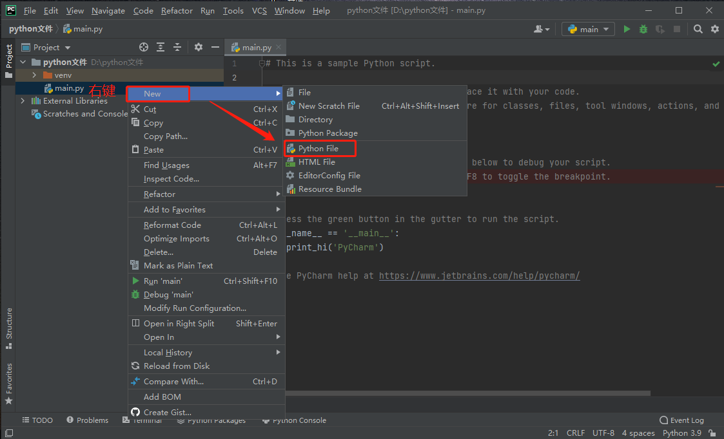Run the main configuration with green play button
This screenshot has width=724, height=439.
(627, 29)
